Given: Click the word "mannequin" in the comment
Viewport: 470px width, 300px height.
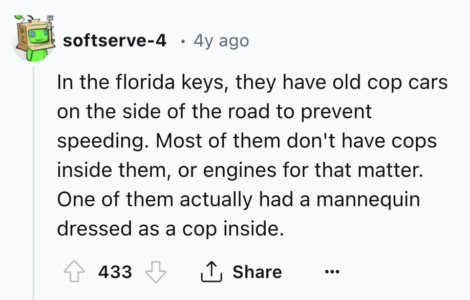Looking at the screenshot, I should pyautogui.click(x=368, y=200).
